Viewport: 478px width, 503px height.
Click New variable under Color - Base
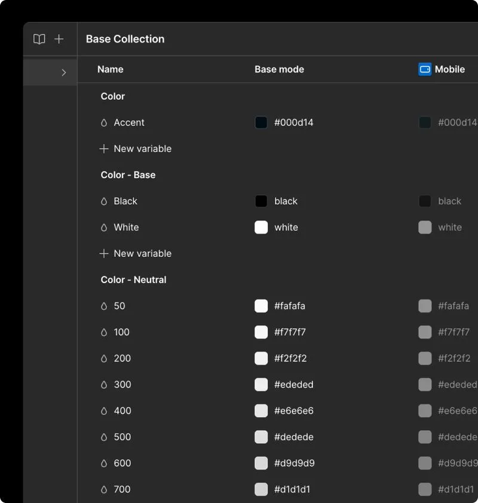click(135, 253)
